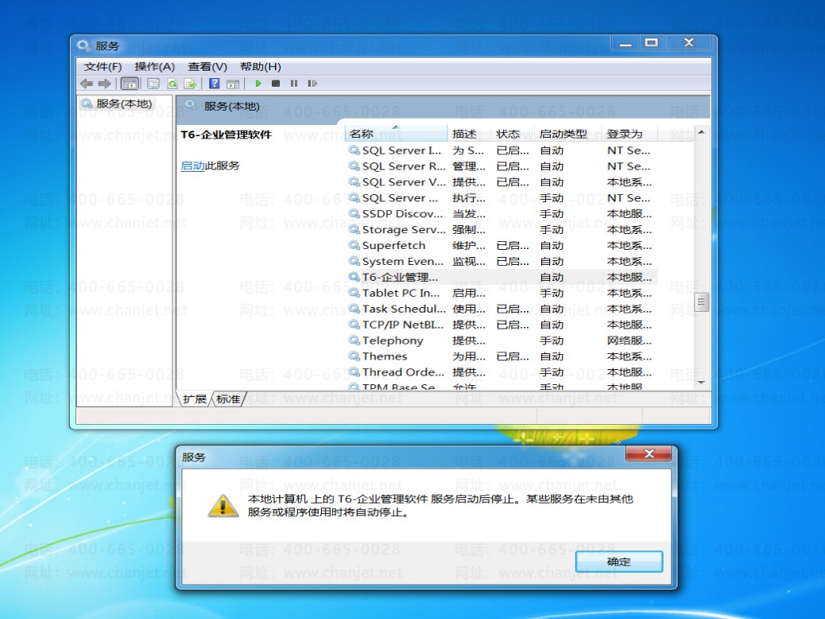Click gear icon of Tablet PC In... row

(354, 292)
